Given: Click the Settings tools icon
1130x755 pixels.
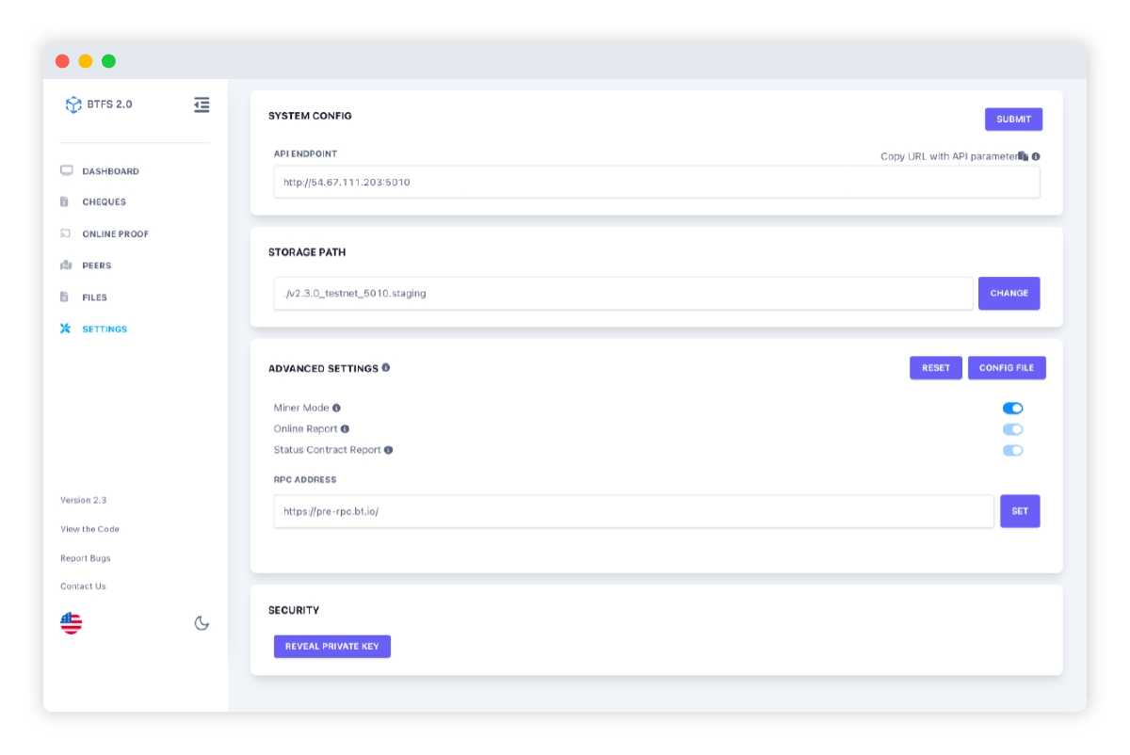Looking at the screenshot, I should [x=66, y=329].
